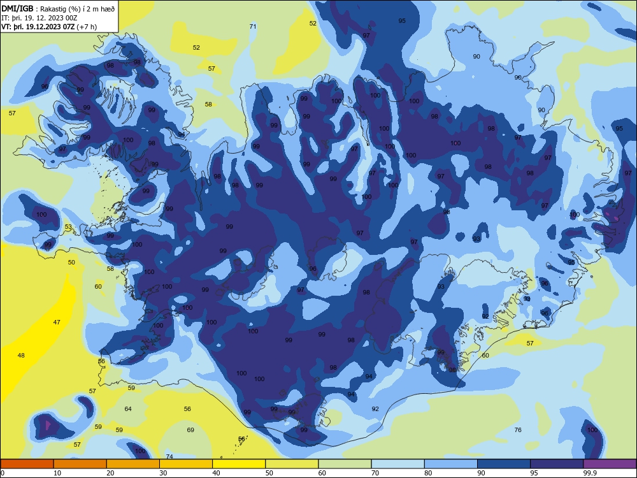
Task: Click the humidity value '71' at top of the map
Action: [x=253, y=26]
